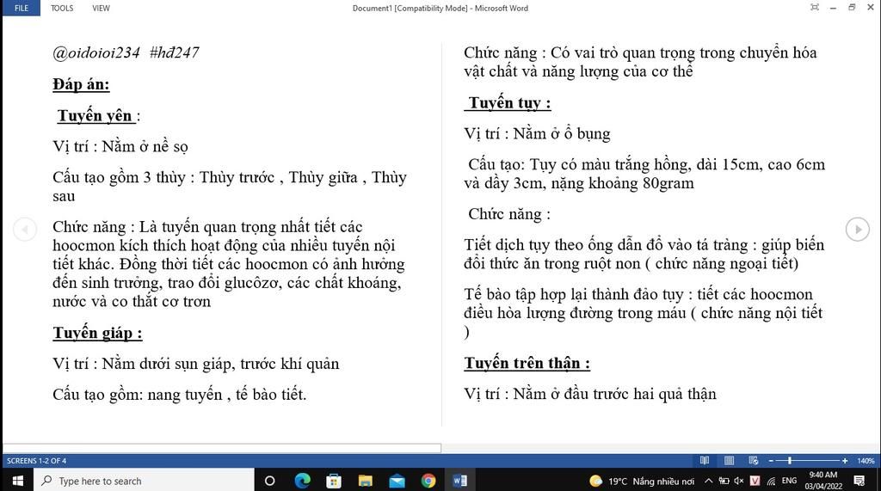
Task: Open the clock showing 9:40 AM
Action: pos(823,481)
